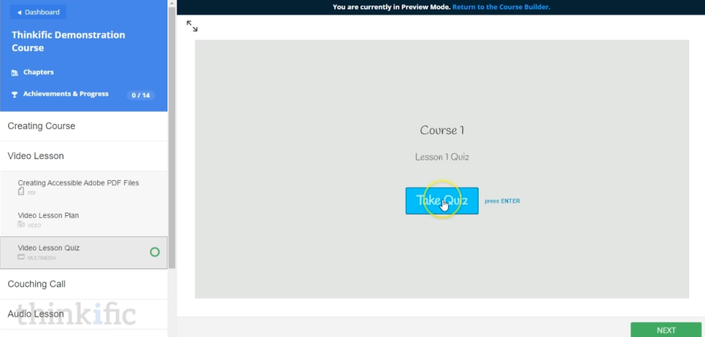Go back to the Dashboard
Image resolution: width=705 pixels, height=337 pixels.
pyautogui.click(x=39, y=12)
